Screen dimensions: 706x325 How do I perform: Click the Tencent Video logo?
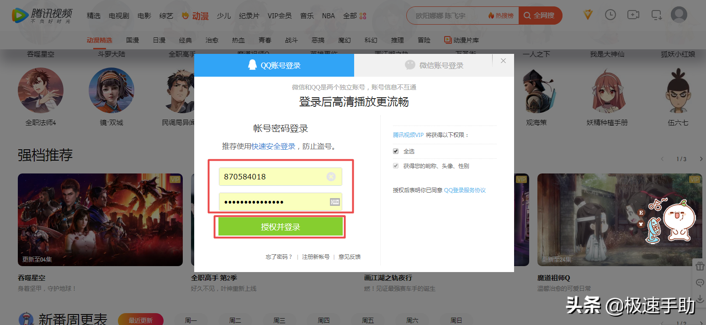point(42,16)
